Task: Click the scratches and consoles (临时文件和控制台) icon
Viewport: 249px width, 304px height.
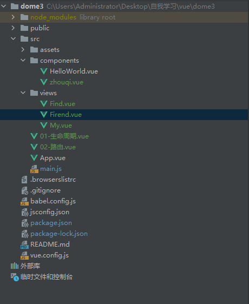Action: coord(15,277)
